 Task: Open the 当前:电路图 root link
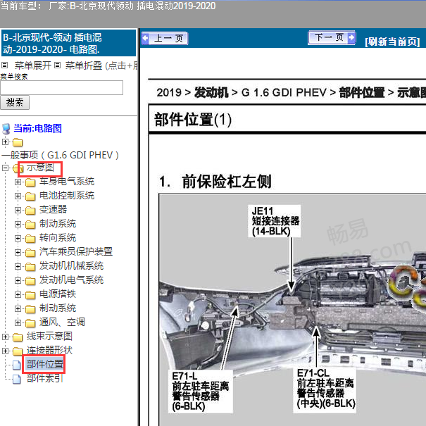click(38, 128)
